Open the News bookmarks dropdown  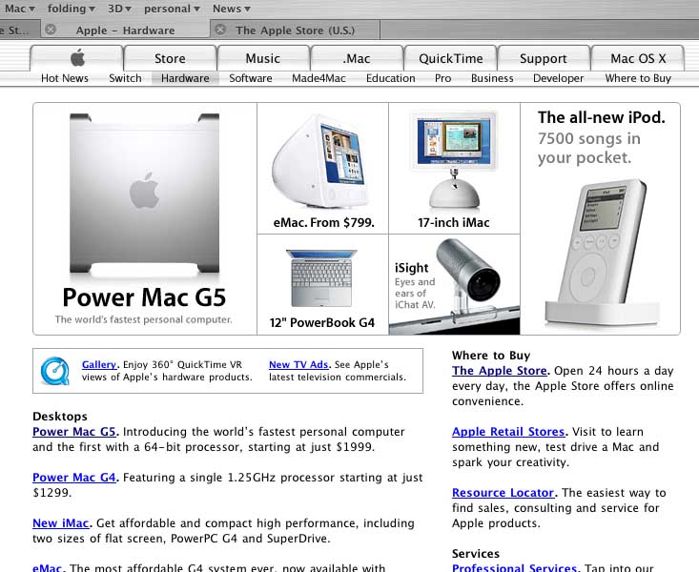click(232, 9)
